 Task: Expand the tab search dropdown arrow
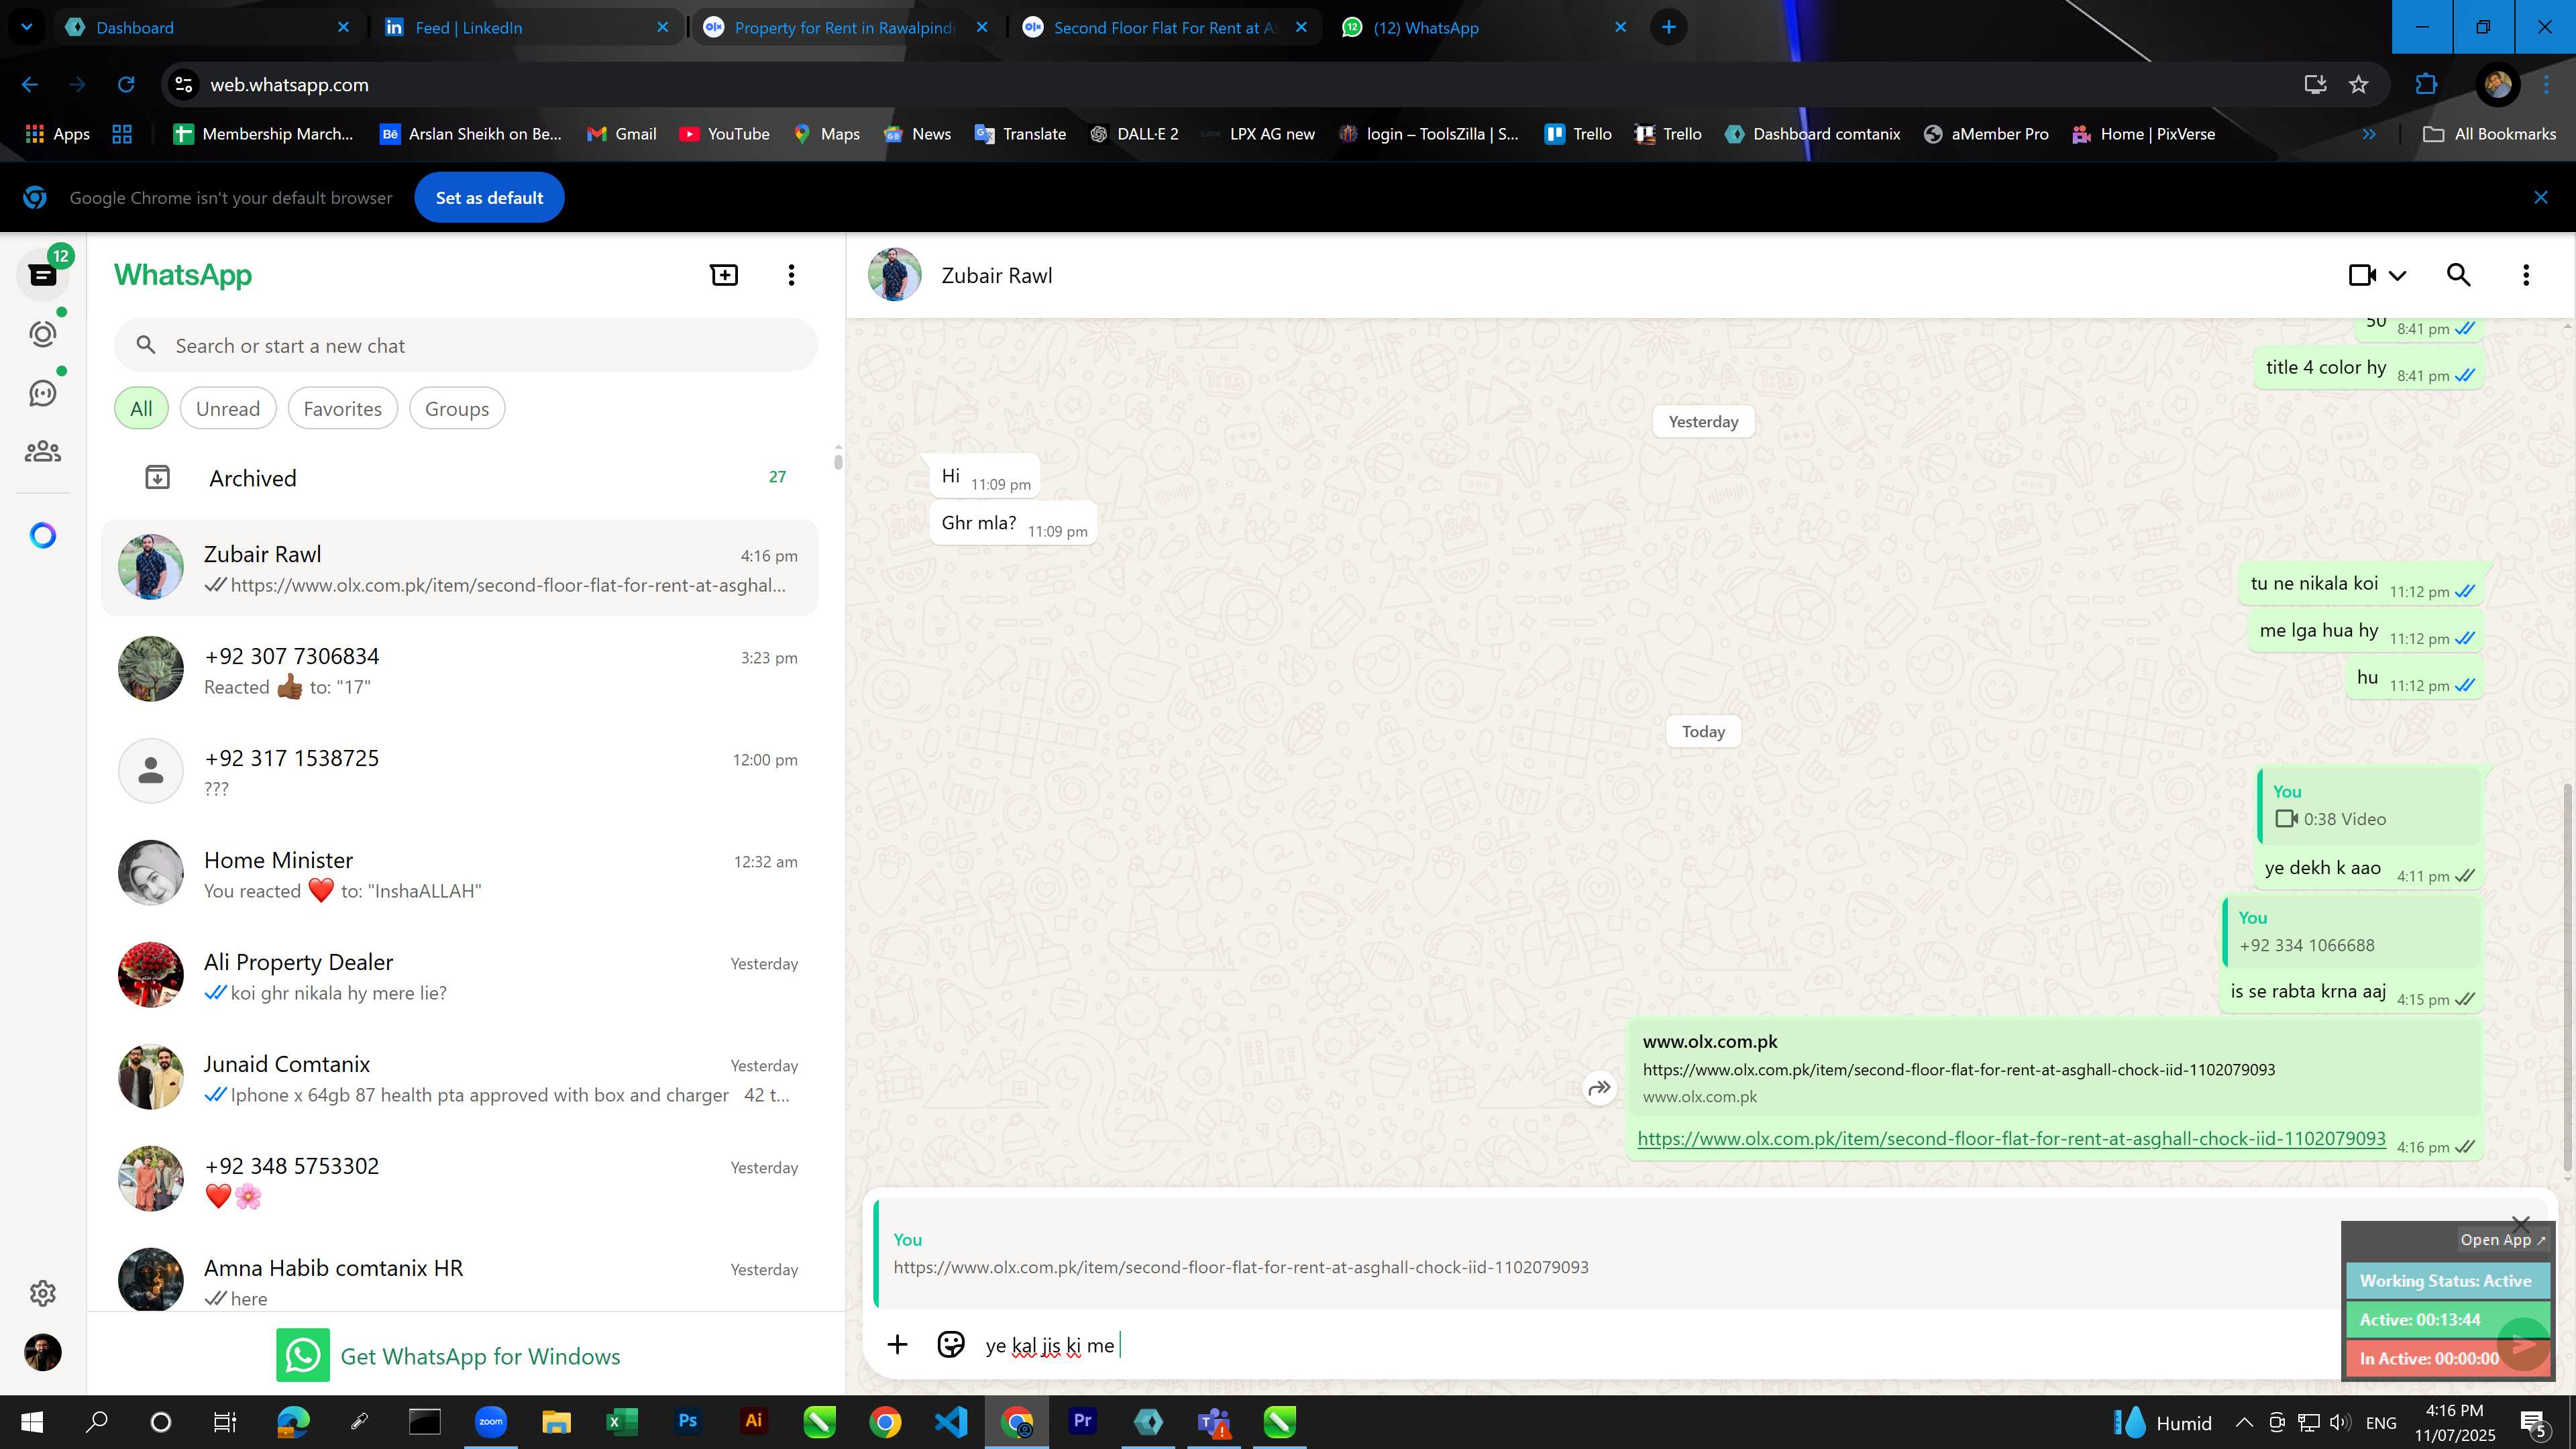pos(27,28)
